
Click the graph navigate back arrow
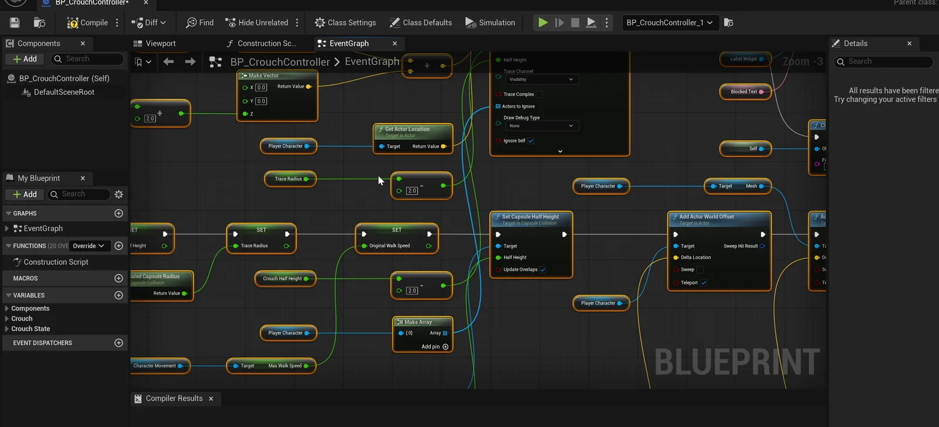[x=168, y=62]
